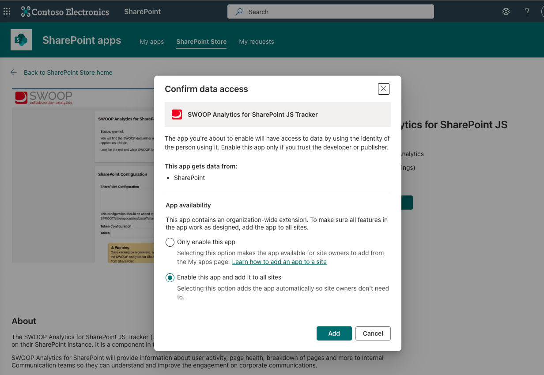Click the Cancel button
The width and height of the screenshot is (544, 375).
click(x=373, y=333)
